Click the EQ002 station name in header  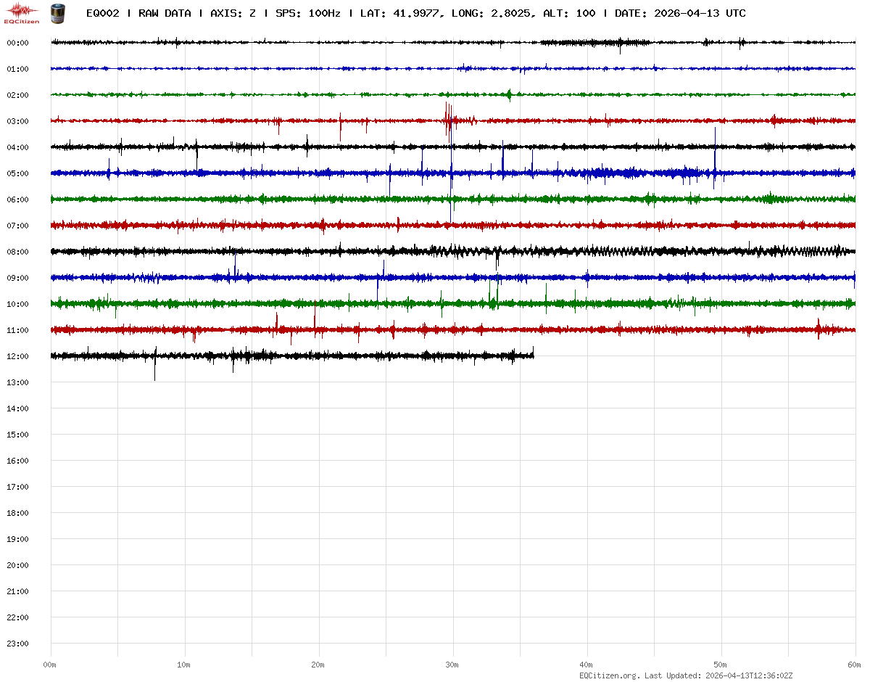[102, 13]
